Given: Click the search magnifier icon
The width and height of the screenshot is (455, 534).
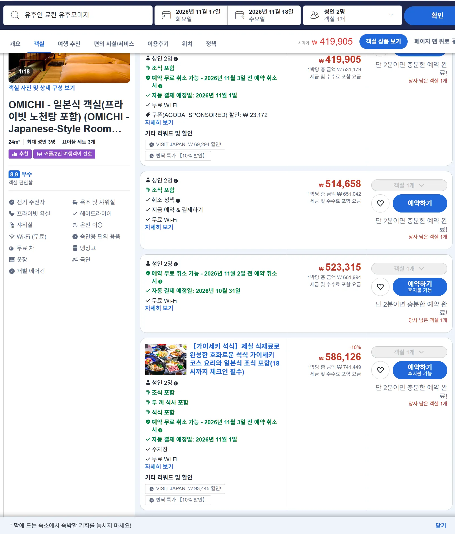Looking at the screenshot, I should click(15, 15).
